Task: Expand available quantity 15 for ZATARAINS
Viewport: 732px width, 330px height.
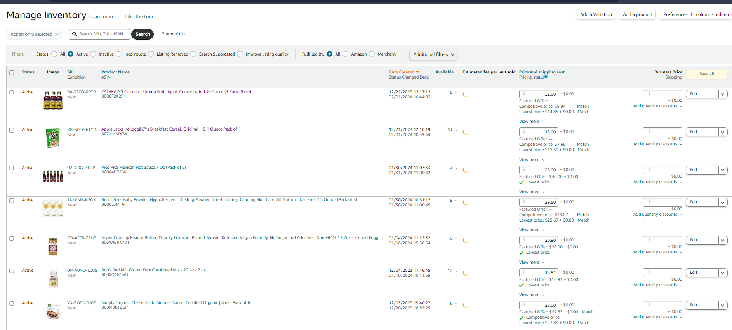Action: point(452,93)
